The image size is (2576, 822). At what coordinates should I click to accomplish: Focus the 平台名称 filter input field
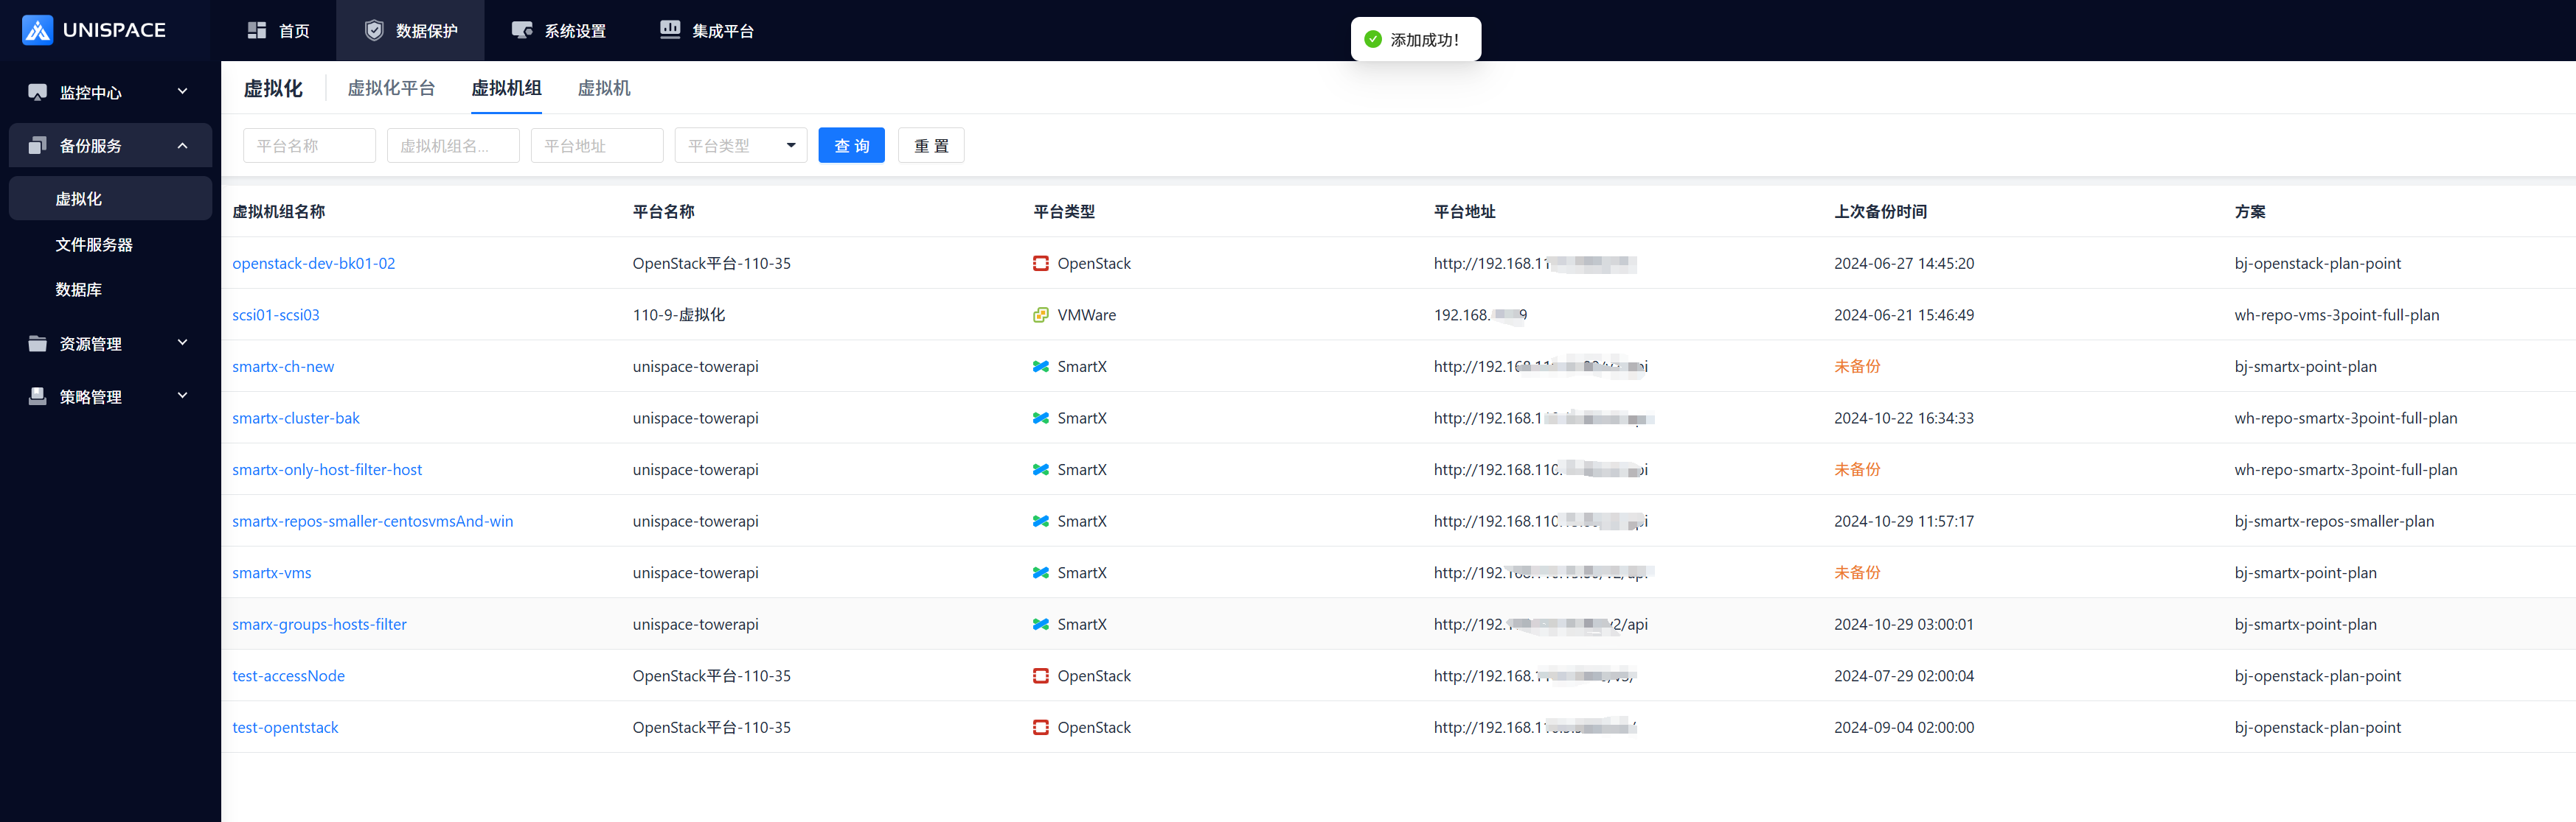click(309, 146)
